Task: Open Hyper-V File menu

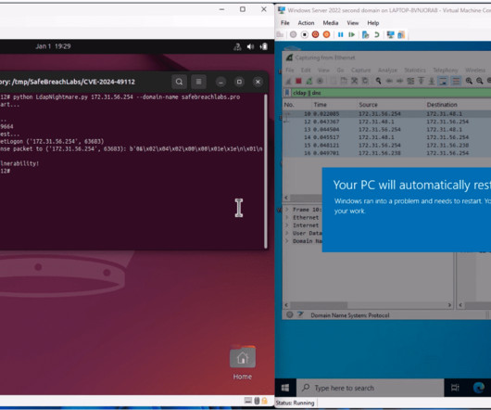Action: pyautogui.click(x=285, y=23)
